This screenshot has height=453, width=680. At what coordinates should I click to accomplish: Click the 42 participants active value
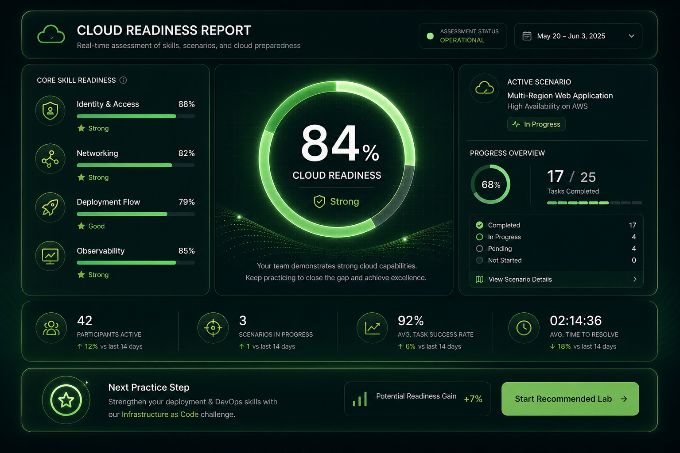pos(85,321)
